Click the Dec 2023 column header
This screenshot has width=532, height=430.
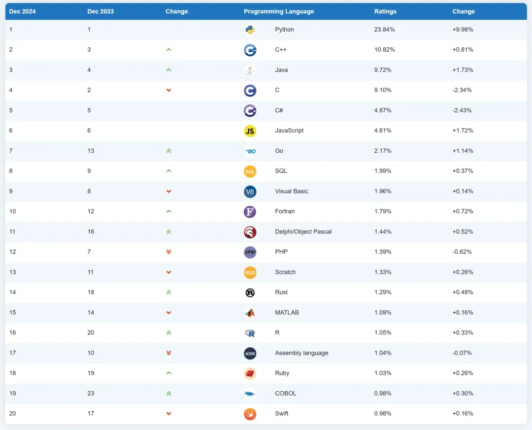(x=100, y=11)
